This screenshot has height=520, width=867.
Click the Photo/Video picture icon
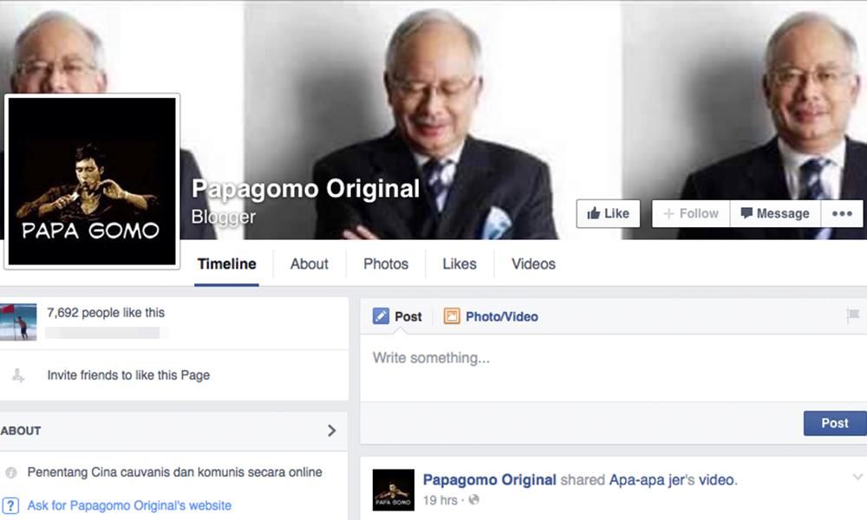(x=451, y=316)
